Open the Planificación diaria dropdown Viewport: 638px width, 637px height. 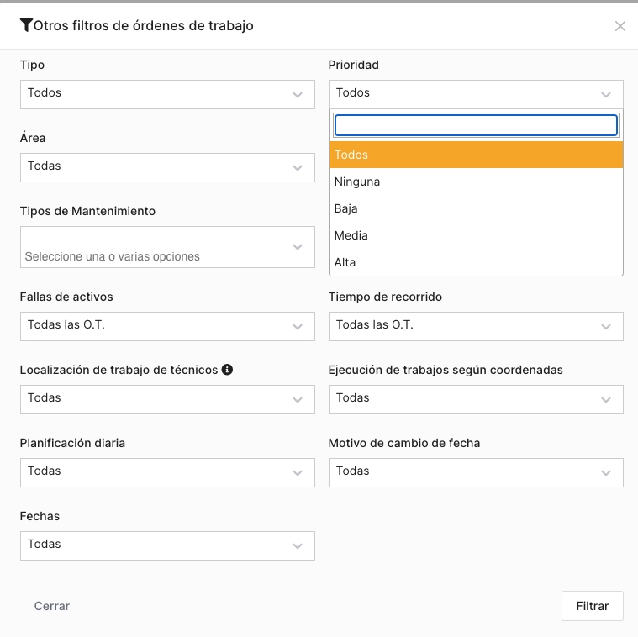(x=167, y=472)
